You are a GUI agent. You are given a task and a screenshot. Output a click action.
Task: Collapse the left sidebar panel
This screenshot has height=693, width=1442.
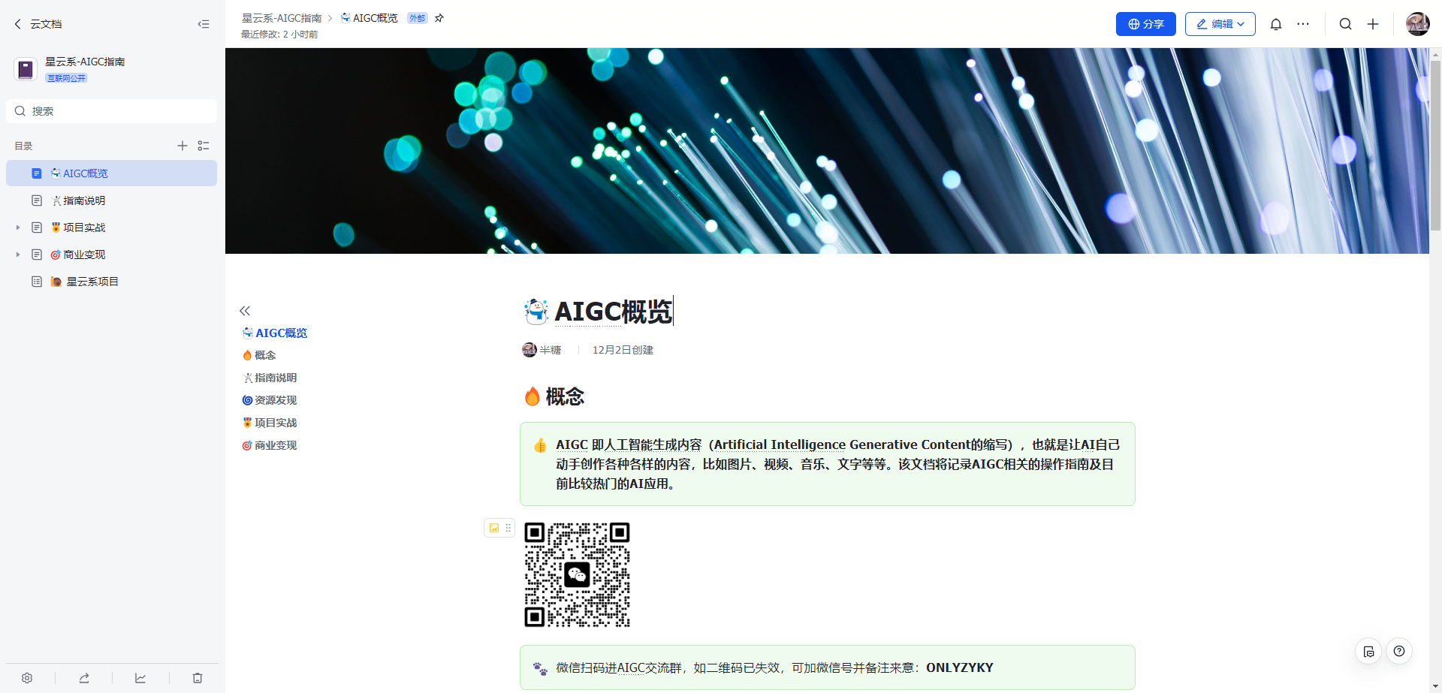tap(204, 24)
